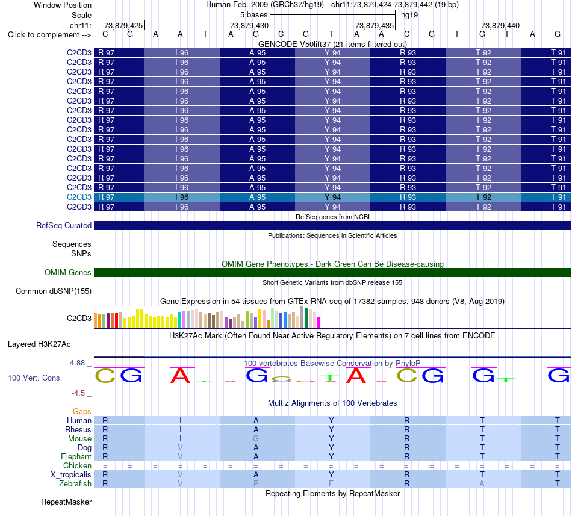Click the Gaps label in Multiz track
The image size is (572, 516).
pos(82,412)
